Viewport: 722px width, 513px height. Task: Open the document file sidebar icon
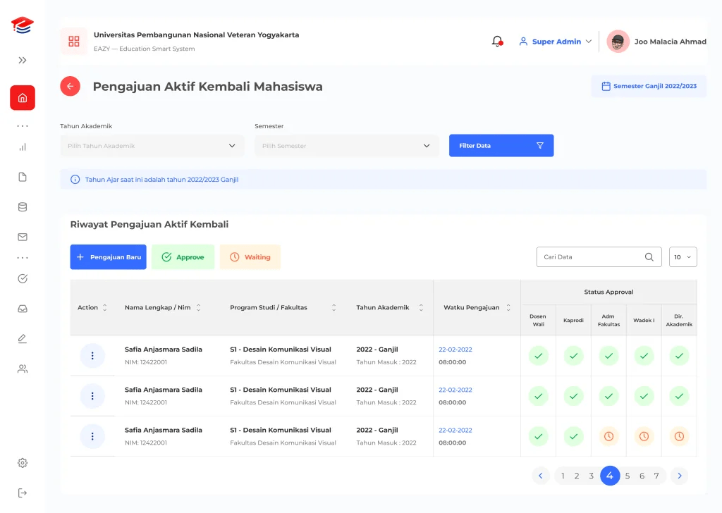(x=23, y=177)
